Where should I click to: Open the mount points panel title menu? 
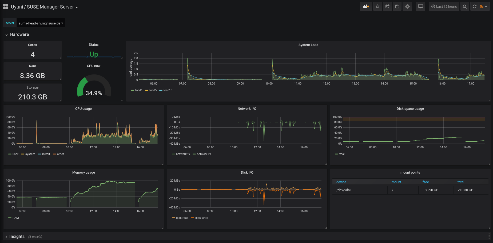(410, 173)
